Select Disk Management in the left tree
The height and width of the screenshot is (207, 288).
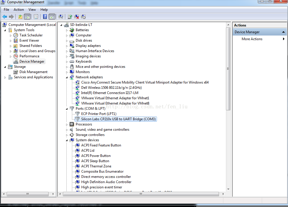[33, 72]
